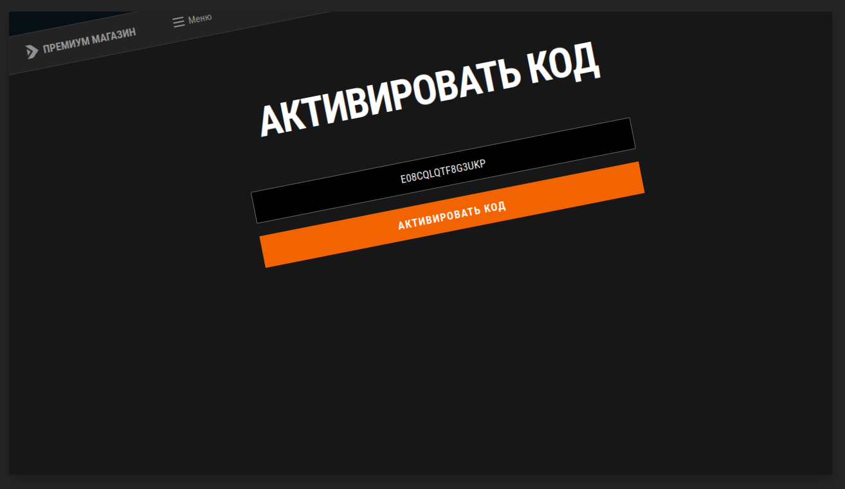Focus the code input field
845x489 pixels.
coord(443,171)
